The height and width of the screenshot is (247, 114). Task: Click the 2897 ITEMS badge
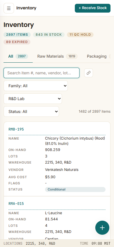click(17, 35)
